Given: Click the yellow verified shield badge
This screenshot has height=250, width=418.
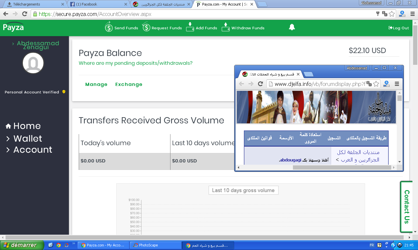Looking at the screenshot, I should tap(64, 92).
